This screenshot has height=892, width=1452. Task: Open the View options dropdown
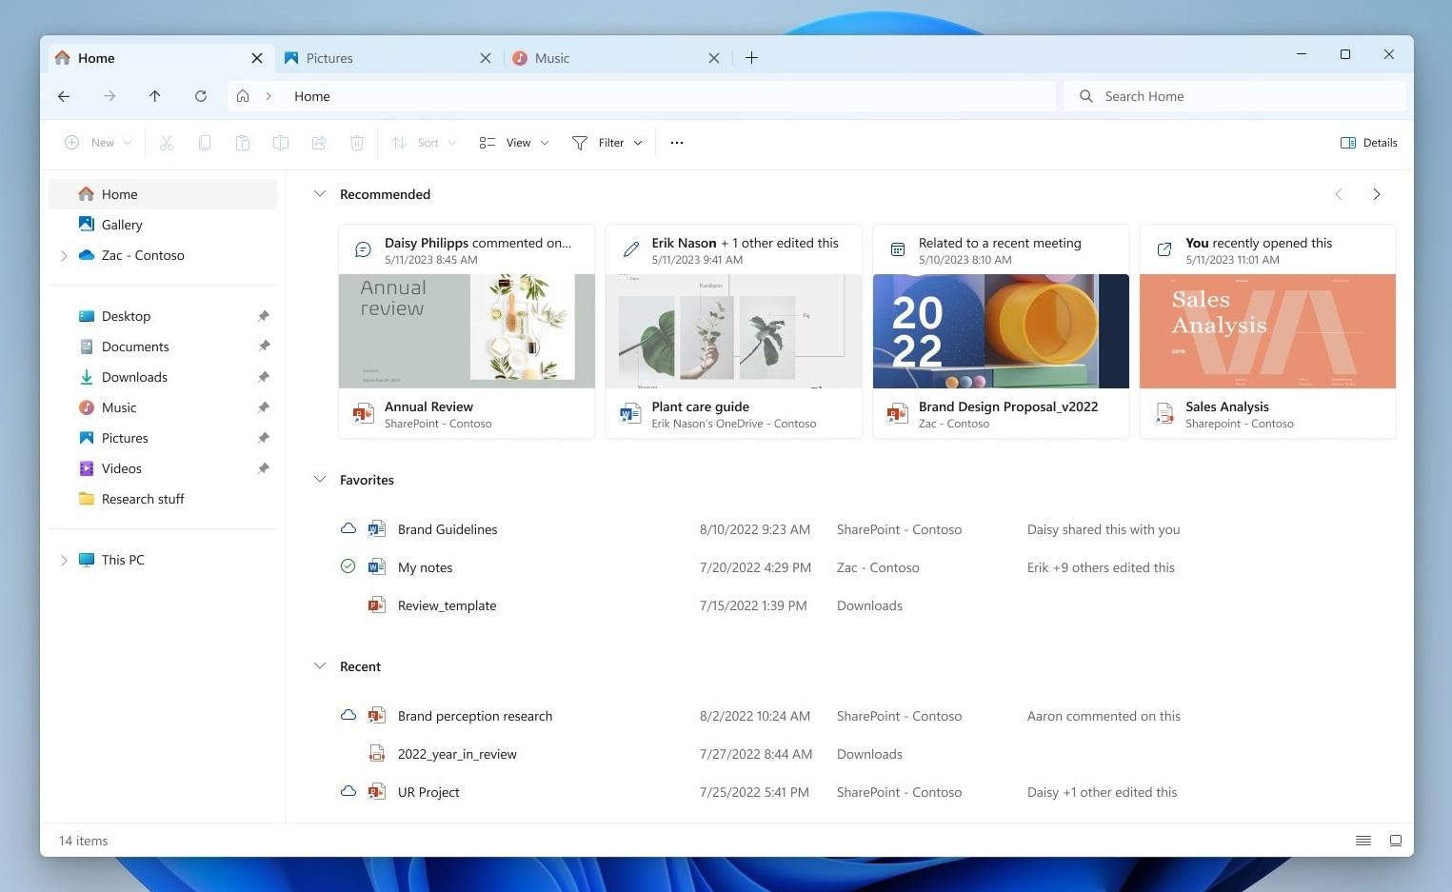pos(513,142)
